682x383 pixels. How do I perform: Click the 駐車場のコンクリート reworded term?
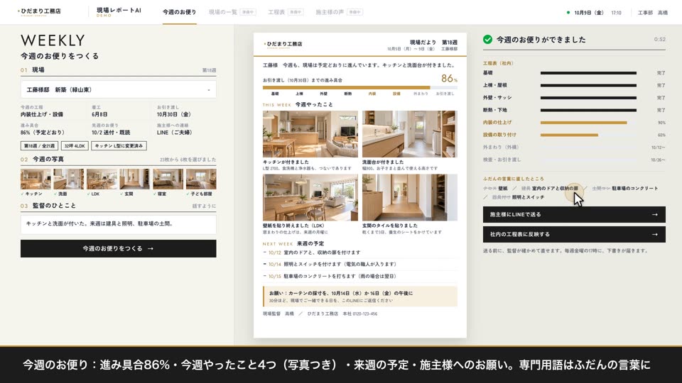635,189
